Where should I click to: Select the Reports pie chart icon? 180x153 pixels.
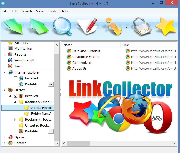pos(10,54)
